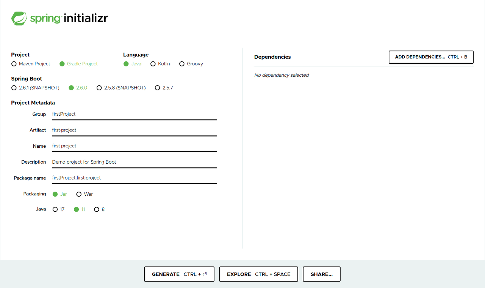Pick Java version 17

coord(58,209)
